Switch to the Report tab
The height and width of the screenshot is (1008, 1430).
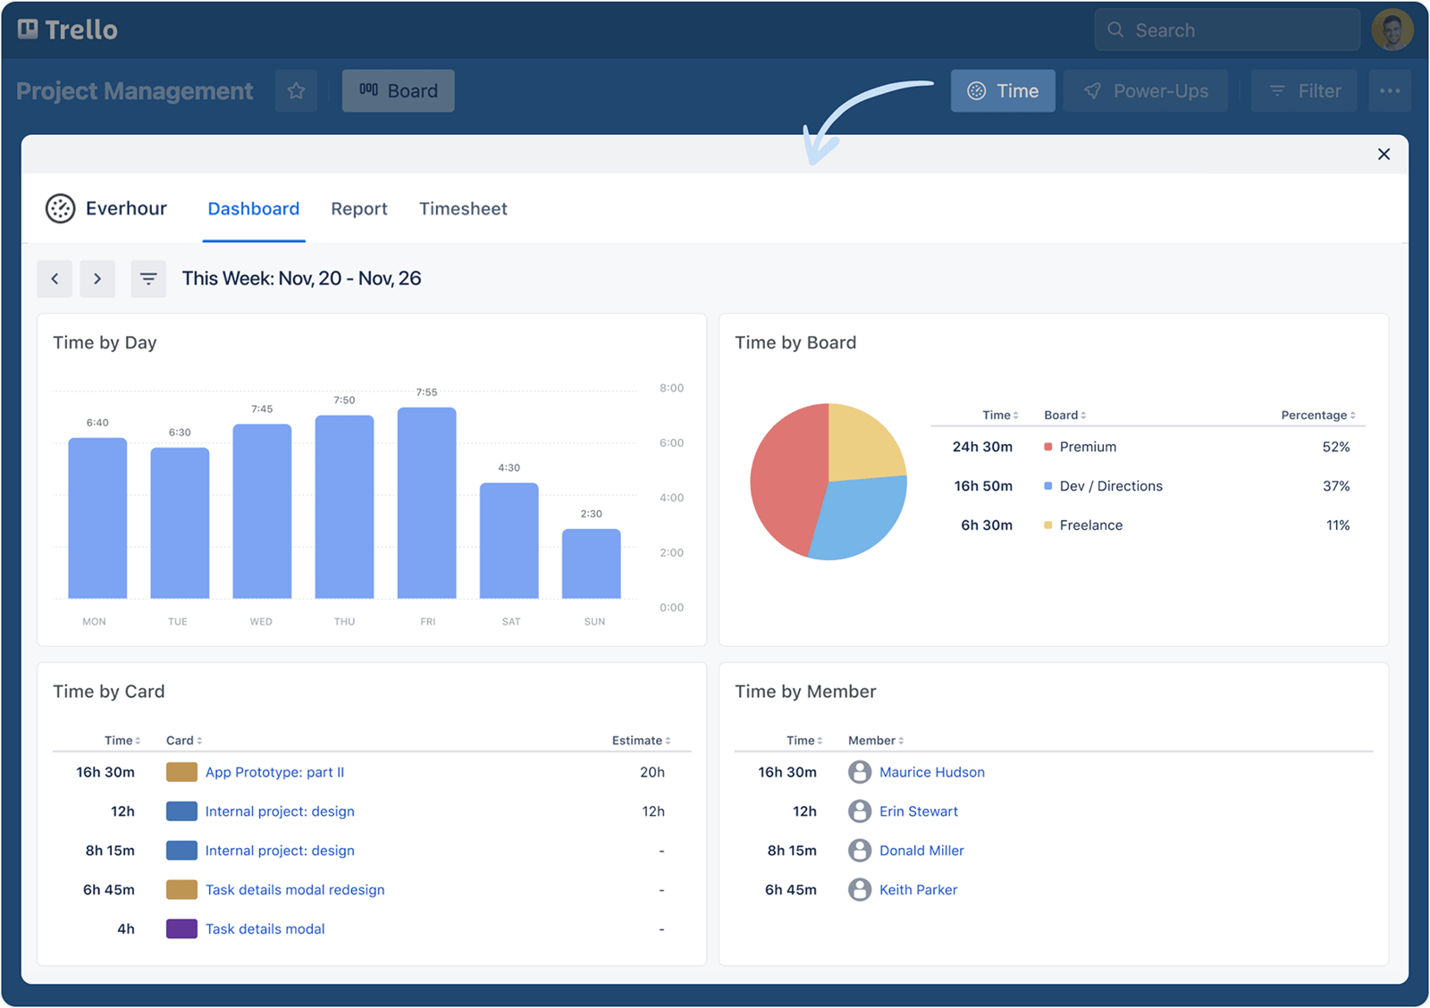[x=358, y=208]
